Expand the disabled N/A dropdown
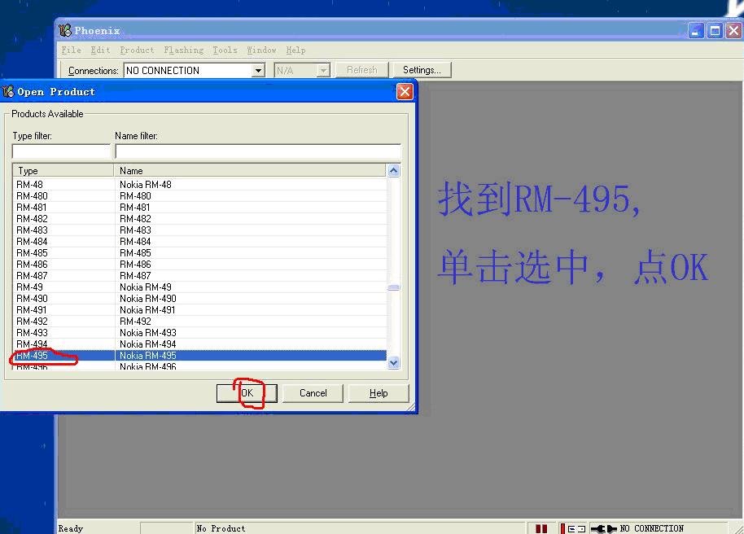This screenshot has width=744, height=534. 322,70
